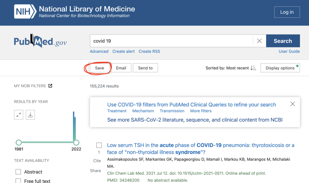The image size is (309, 183).
Task: Open the Display options dropdown
Action: 280,68
